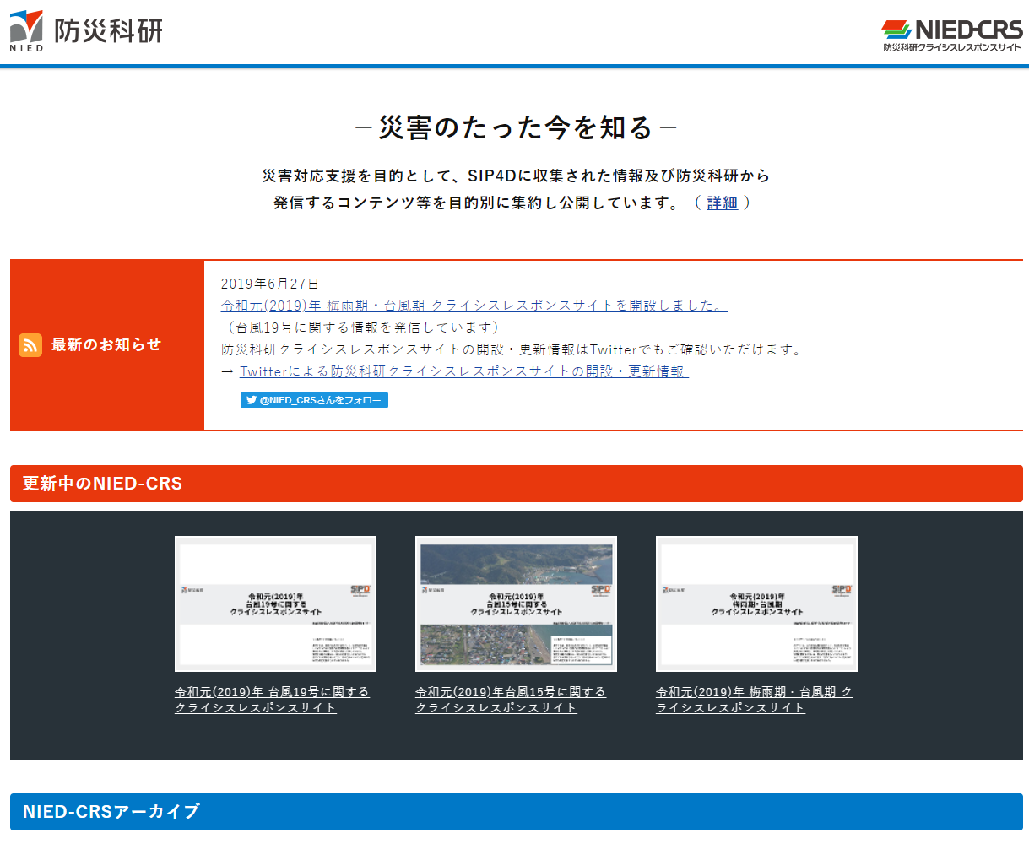The width and height of the screenshot is (1029, 844).
Task: Open the 台風15号 crisis response site link
Action: click(511, 699)
